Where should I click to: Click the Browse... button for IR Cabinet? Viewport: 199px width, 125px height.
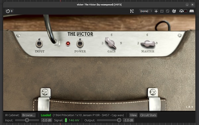[x=29, y=115]
